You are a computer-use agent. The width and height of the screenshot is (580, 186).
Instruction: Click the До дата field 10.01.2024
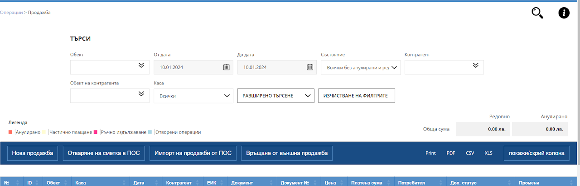(276, 67)
